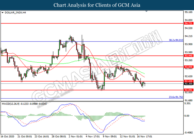This screenshot has height=138, width=194.
Task: Select the MACD(12,26,9) indicator label
Action: 11,104
